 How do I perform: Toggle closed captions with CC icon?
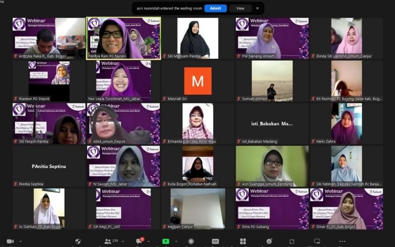215,242
